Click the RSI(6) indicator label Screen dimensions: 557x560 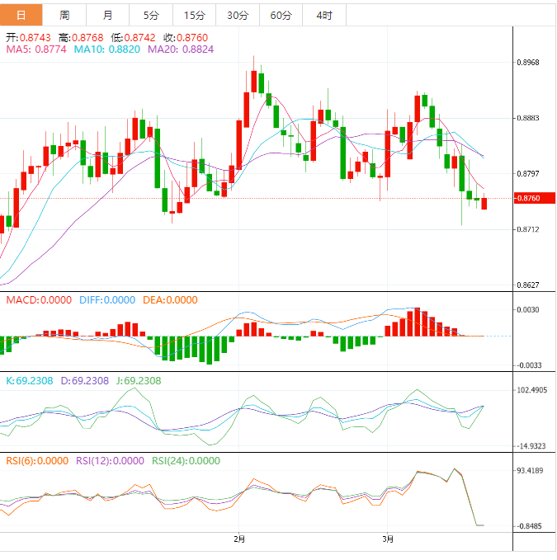pos(37,461)
